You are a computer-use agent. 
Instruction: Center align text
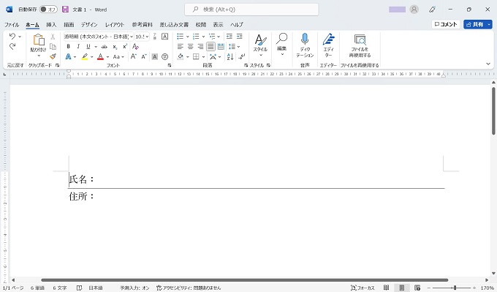[190, 47]
